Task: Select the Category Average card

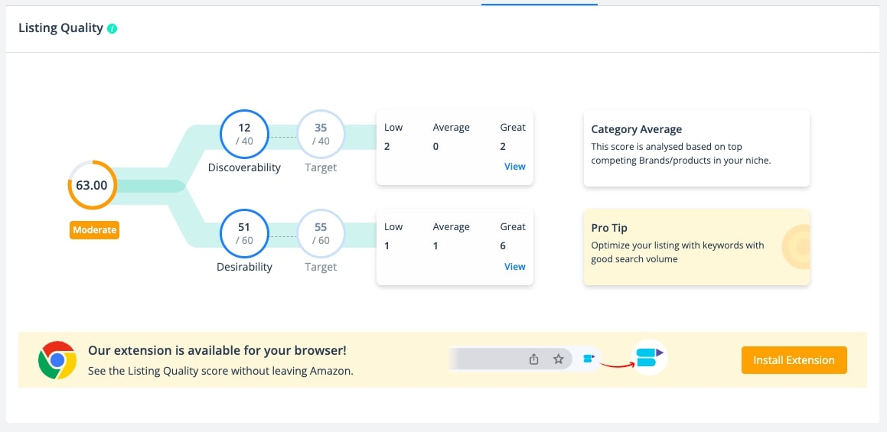Action: click(696, 148)
